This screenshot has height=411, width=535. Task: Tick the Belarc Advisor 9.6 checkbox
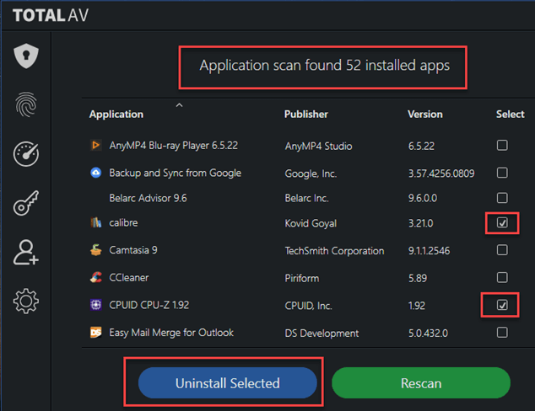502,198
